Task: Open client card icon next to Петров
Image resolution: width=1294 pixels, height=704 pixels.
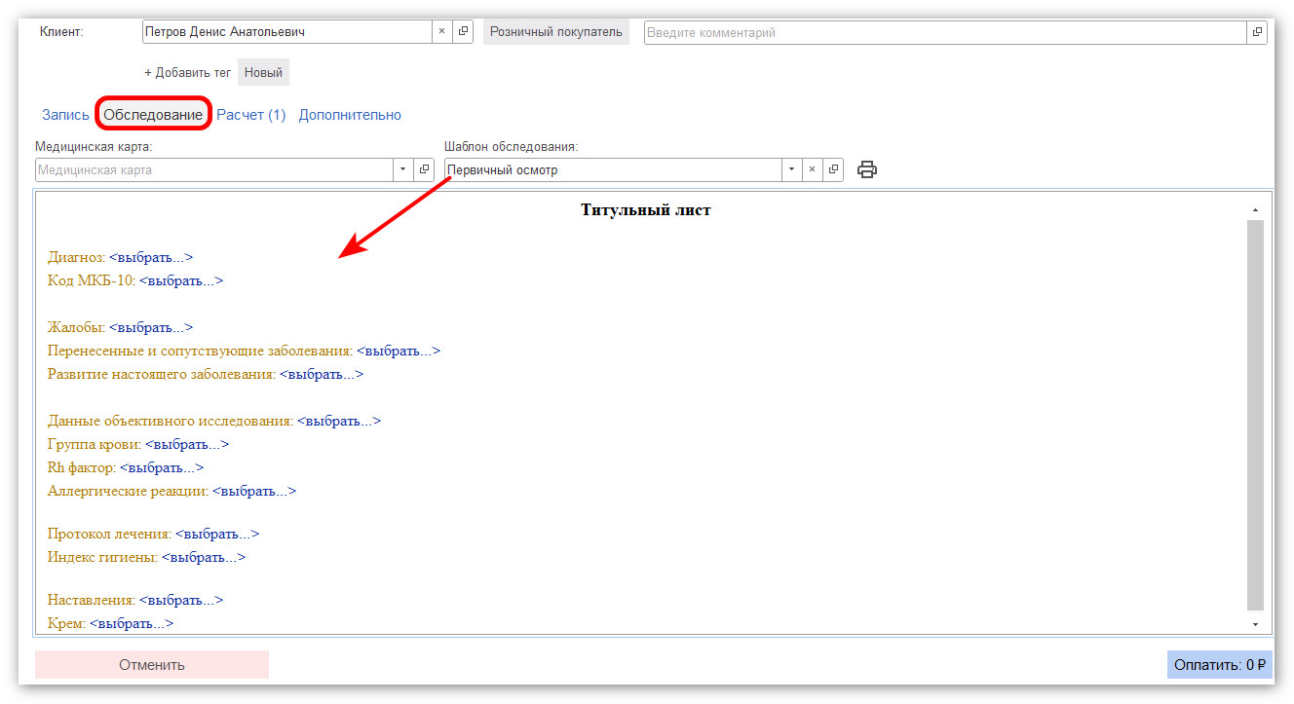Action: (463, 32)
